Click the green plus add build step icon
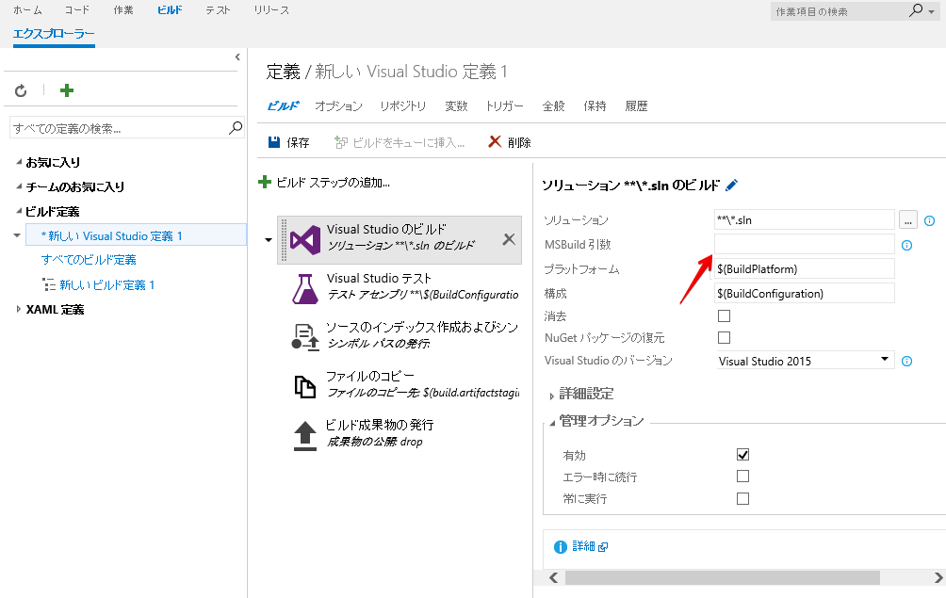 point(264,182)
